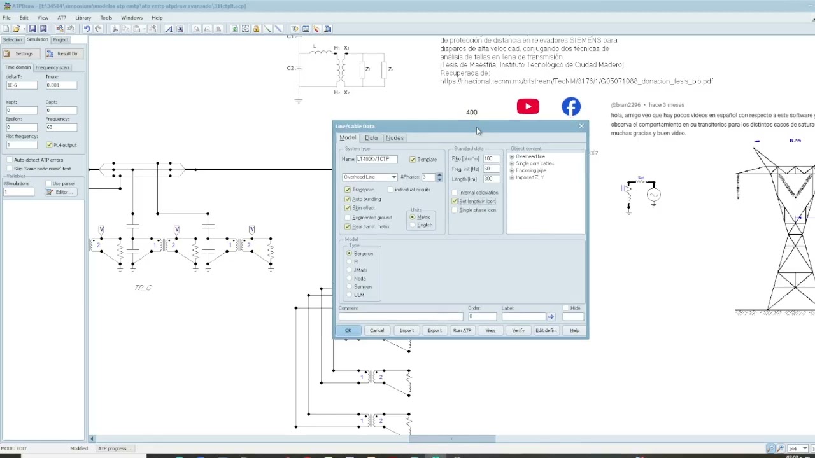Click the last toolbar icon on the right
The width and height of the screenshot is (815, 458).
(328, 29)
